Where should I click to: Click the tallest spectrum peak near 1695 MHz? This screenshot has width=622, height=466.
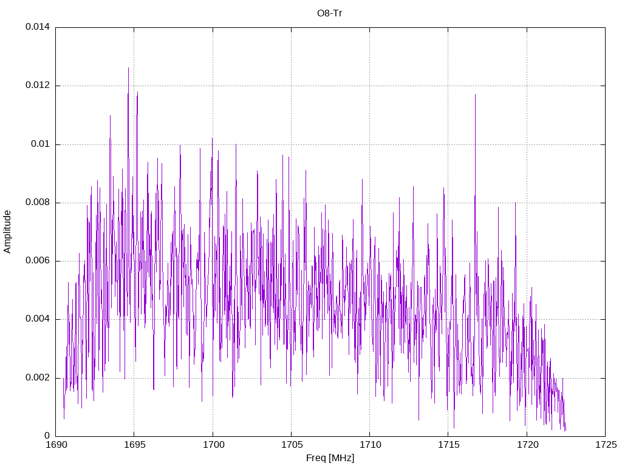pos(128,69)
